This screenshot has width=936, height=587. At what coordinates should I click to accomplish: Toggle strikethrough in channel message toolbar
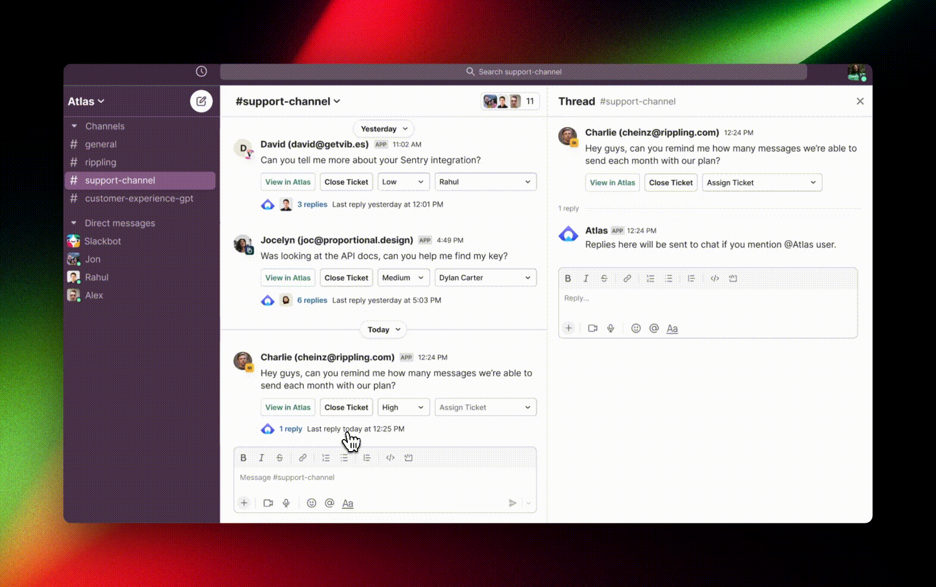[279, 458]
